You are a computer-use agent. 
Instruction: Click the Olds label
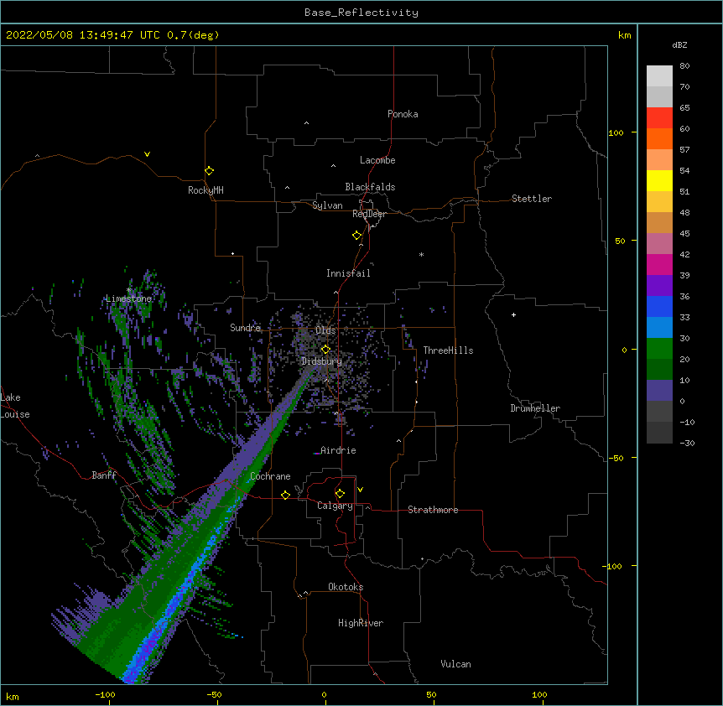click(x=325, y=330)
